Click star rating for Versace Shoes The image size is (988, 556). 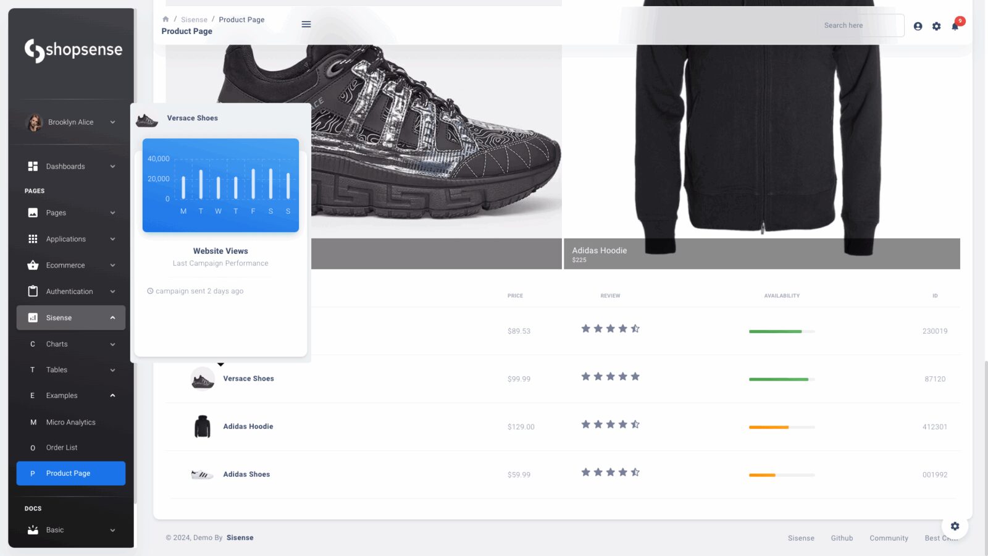click(610, 376)
